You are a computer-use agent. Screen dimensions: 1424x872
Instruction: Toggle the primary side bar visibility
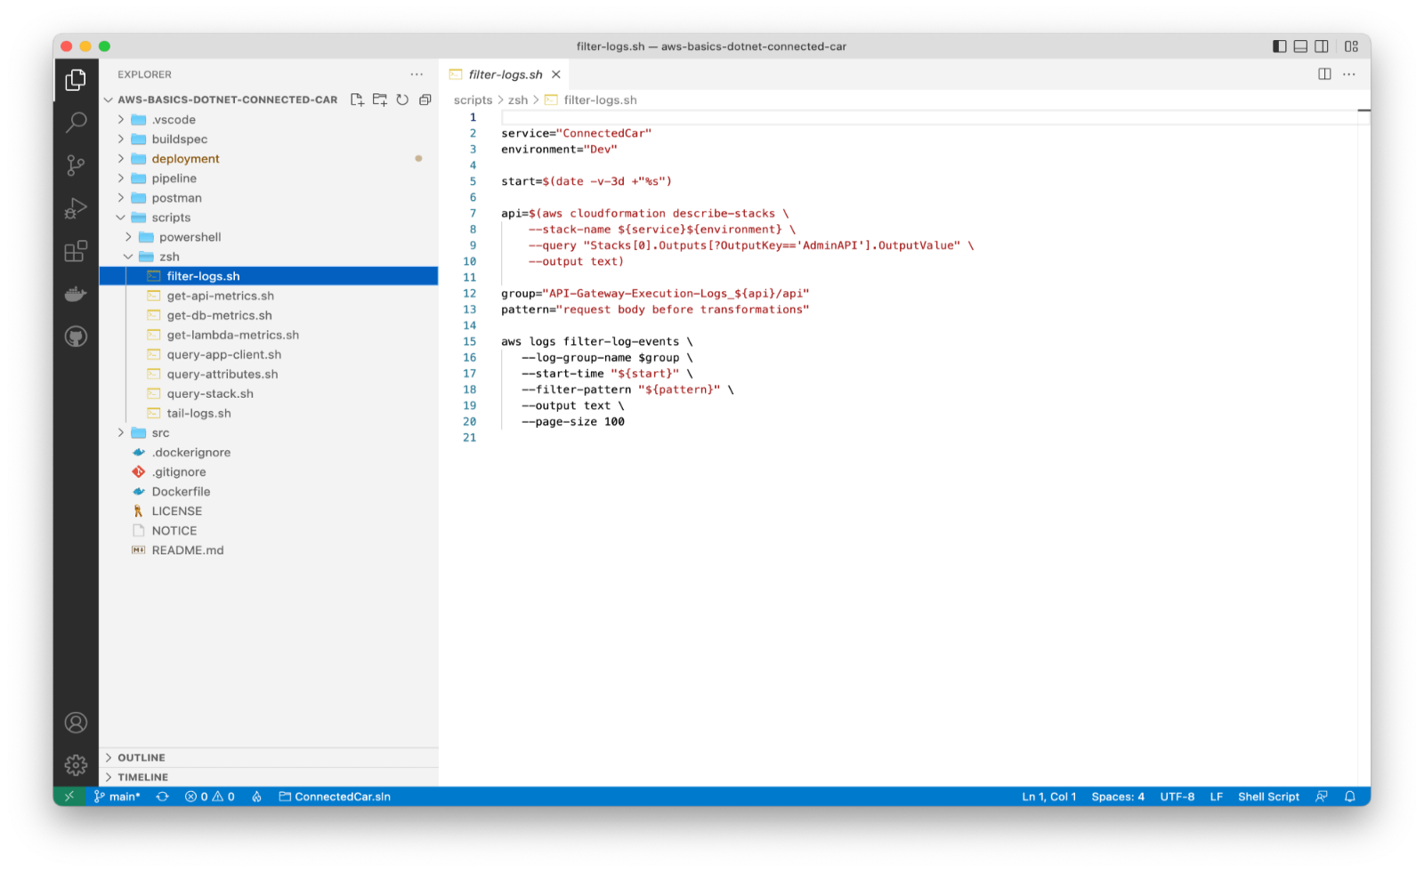coord(1279,46)
